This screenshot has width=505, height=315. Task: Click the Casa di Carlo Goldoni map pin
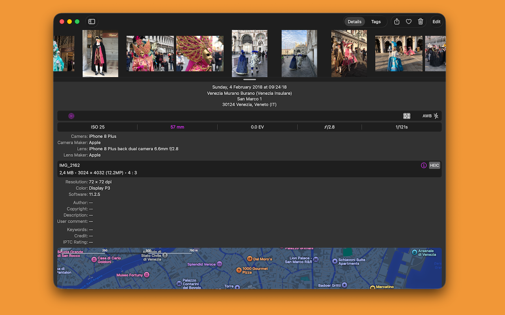[x=94, y=260]
